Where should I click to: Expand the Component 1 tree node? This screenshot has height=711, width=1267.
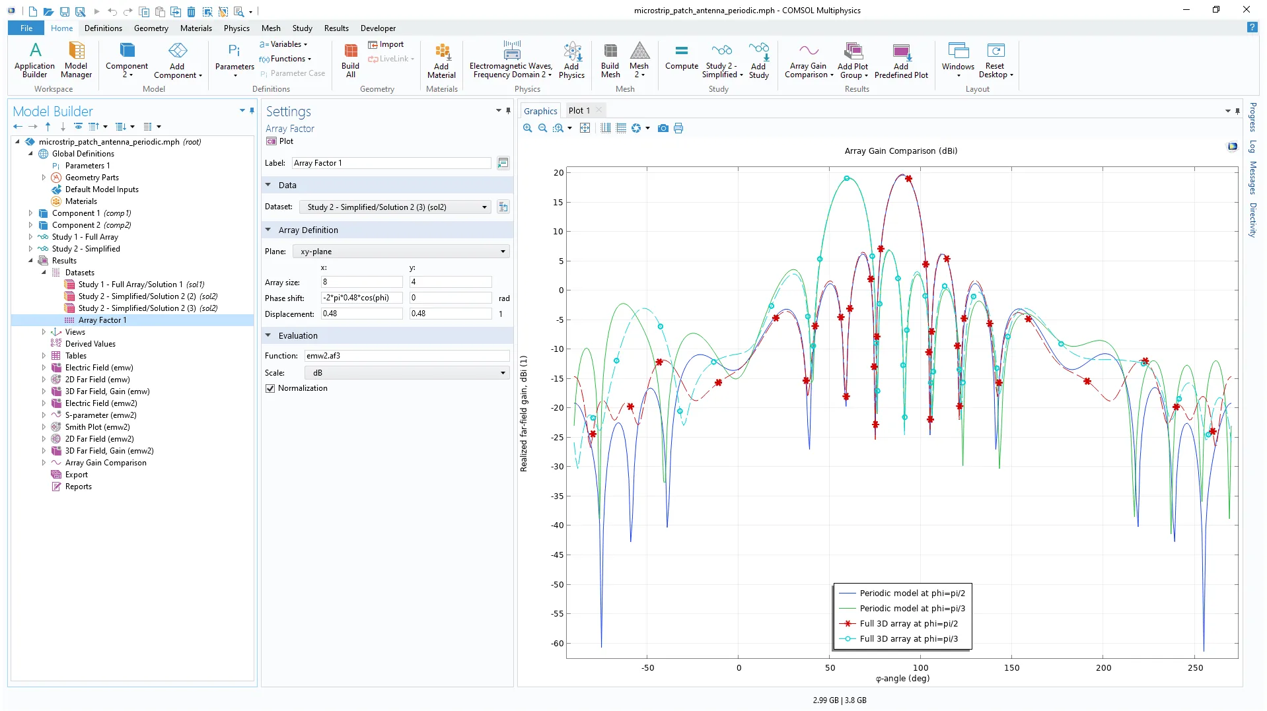(x=30, y=213)
